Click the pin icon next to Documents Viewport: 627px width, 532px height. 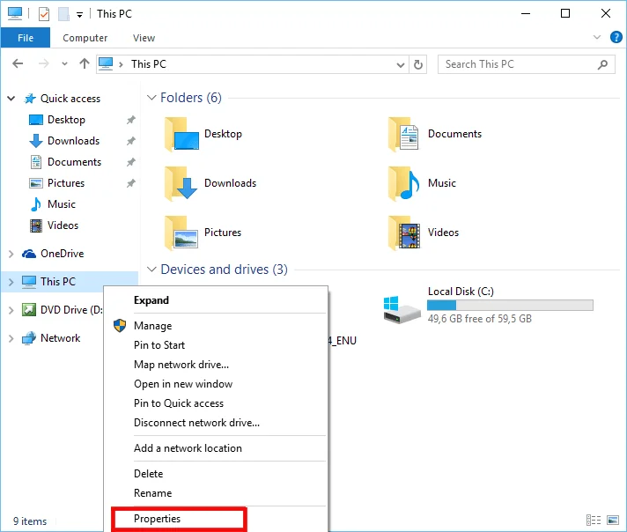point(130,162)
